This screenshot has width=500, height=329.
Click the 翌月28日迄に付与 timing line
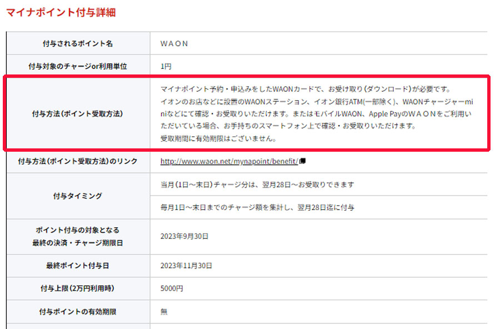click(x=257, y=207)
